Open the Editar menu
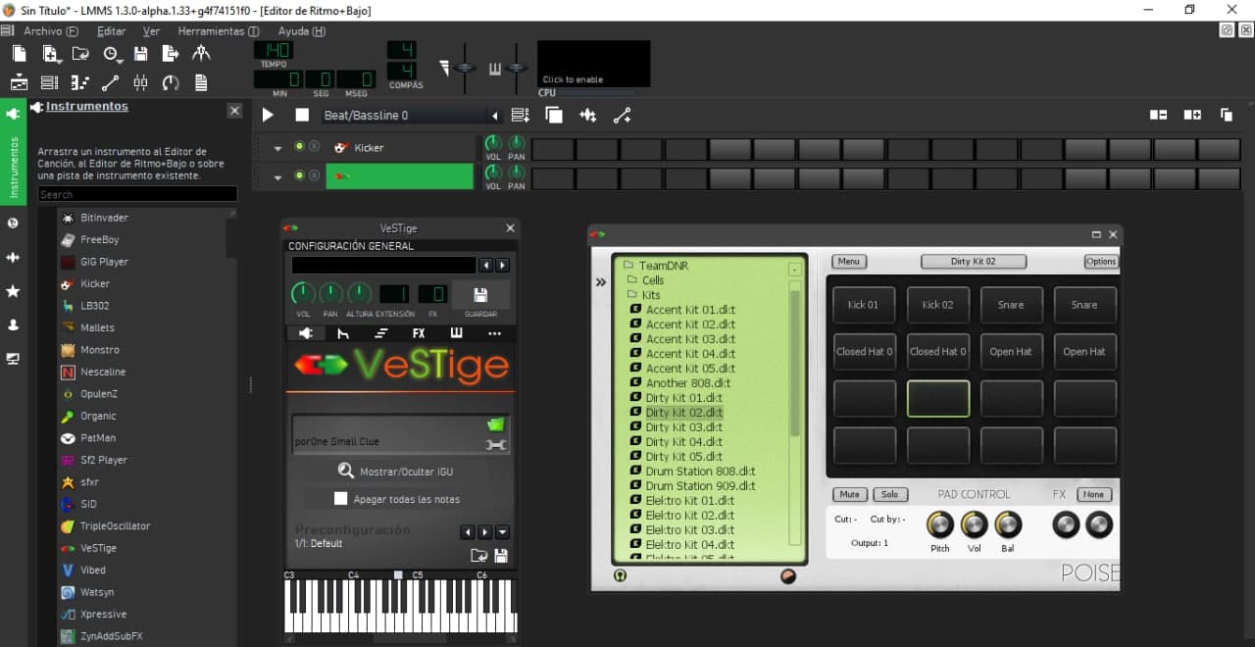The width and height of the screenshot is (1255, 647). 111,31
